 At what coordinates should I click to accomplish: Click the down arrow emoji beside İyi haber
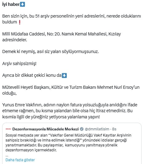click(22, 5)
